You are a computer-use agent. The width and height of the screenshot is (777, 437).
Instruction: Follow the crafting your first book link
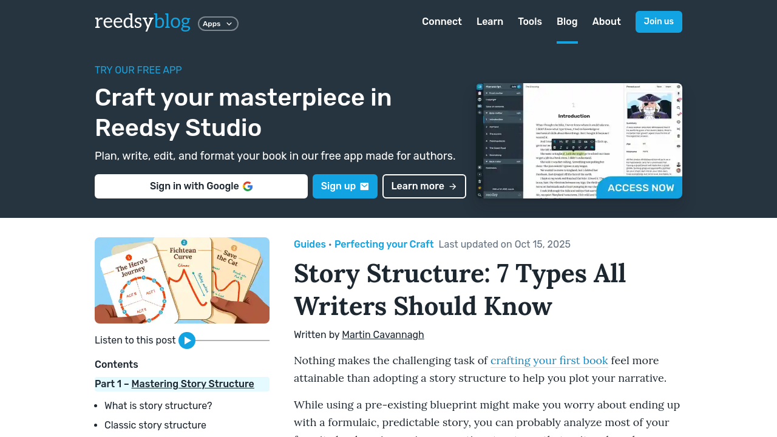coord(549,361)
